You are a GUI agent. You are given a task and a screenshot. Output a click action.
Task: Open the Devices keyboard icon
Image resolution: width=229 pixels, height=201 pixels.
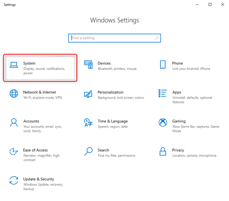click(88, 64)
